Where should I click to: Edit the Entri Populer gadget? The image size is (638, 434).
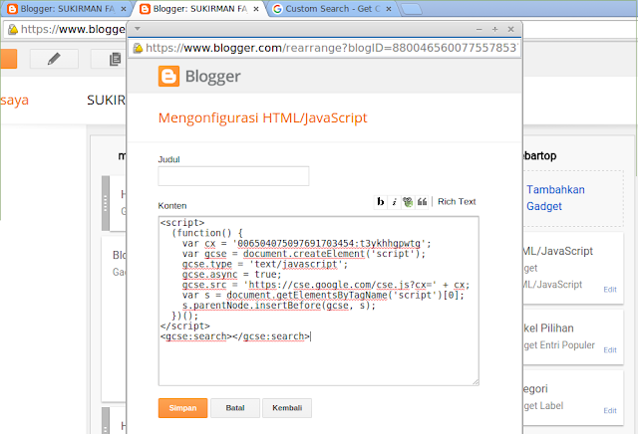pos(609,349)
